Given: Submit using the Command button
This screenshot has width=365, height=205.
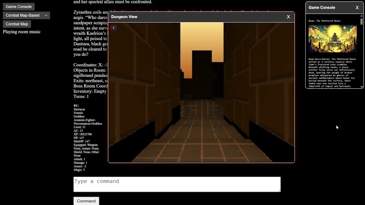Looking at the screenshot, I should (x=86, y=201).
